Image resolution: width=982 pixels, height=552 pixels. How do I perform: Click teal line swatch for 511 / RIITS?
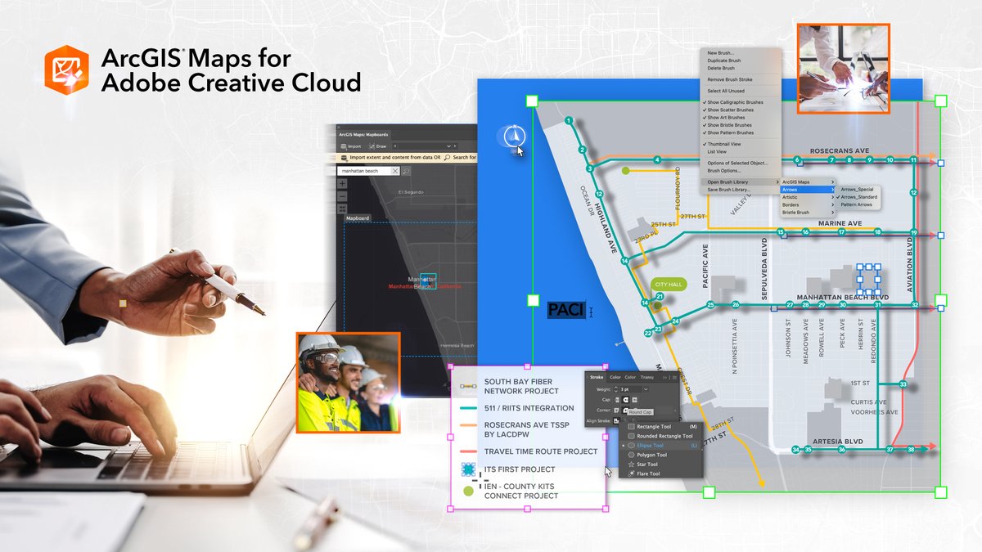point(469,408)
